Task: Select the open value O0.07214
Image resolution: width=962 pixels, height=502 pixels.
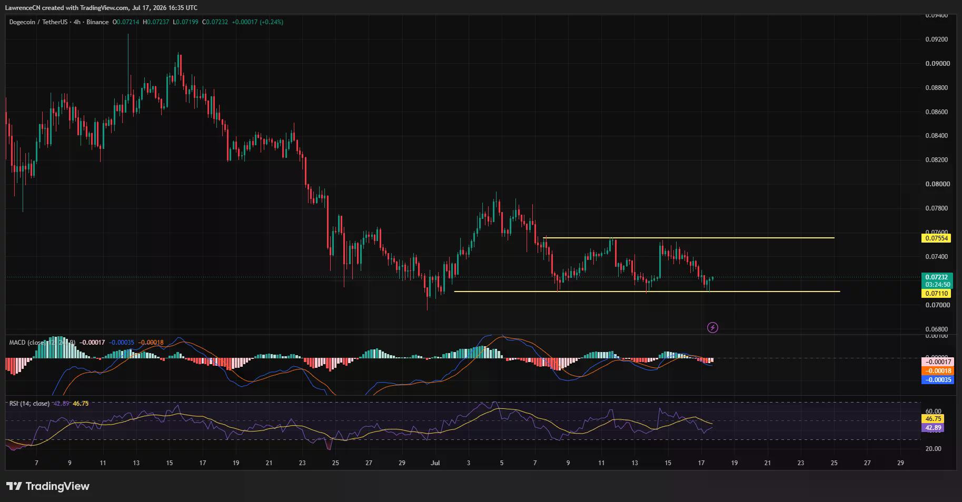Action: click(126, 22)
